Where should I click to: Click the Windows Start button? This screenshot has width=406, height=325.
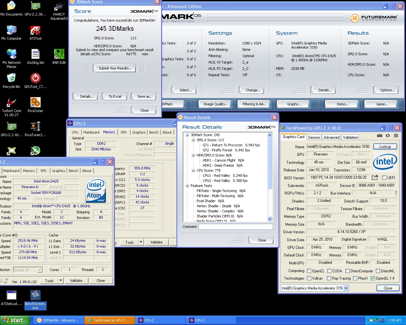15,320
